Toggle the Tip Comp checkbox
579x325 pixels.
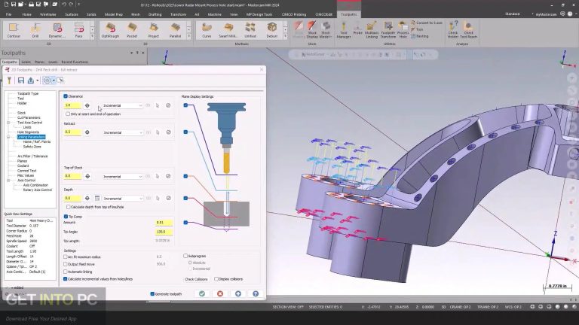(66, 217)
